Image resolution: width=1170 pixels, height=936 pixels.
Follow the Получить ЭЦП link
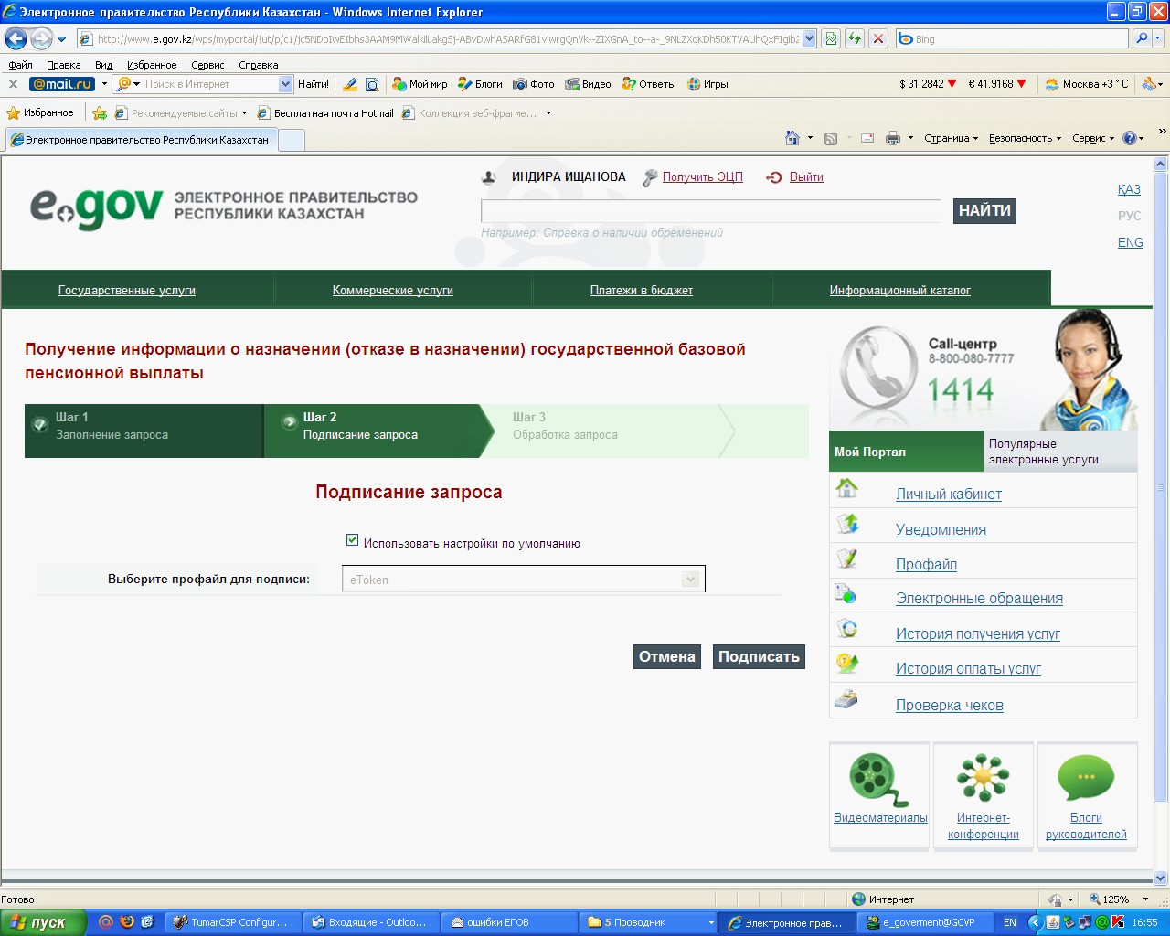702,176
